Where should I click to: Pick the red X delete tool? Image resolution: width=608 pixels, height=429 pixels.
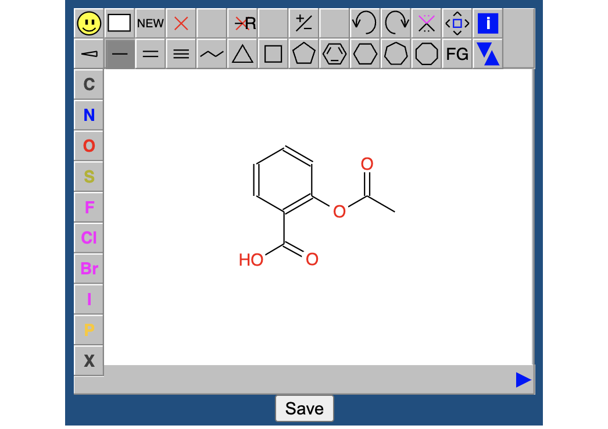click(x=181, y=24)
